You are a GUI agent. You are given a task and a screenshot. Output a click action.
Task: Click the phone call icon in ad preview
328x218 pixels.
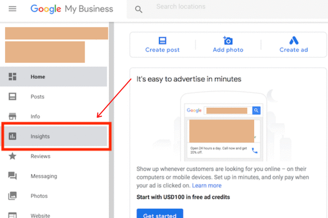pos(255,150)
